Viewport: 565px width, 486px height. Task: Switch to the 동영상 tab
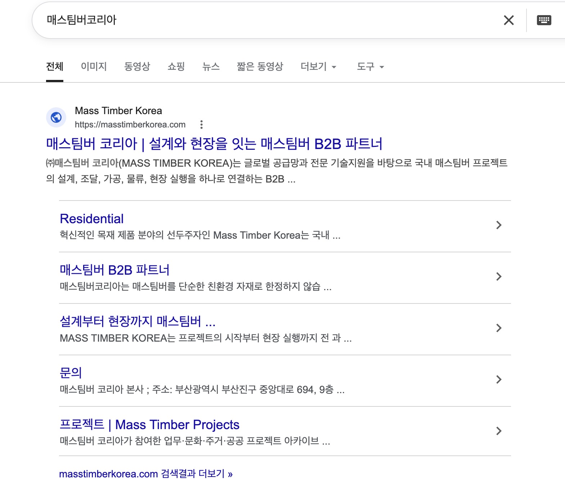137,67
